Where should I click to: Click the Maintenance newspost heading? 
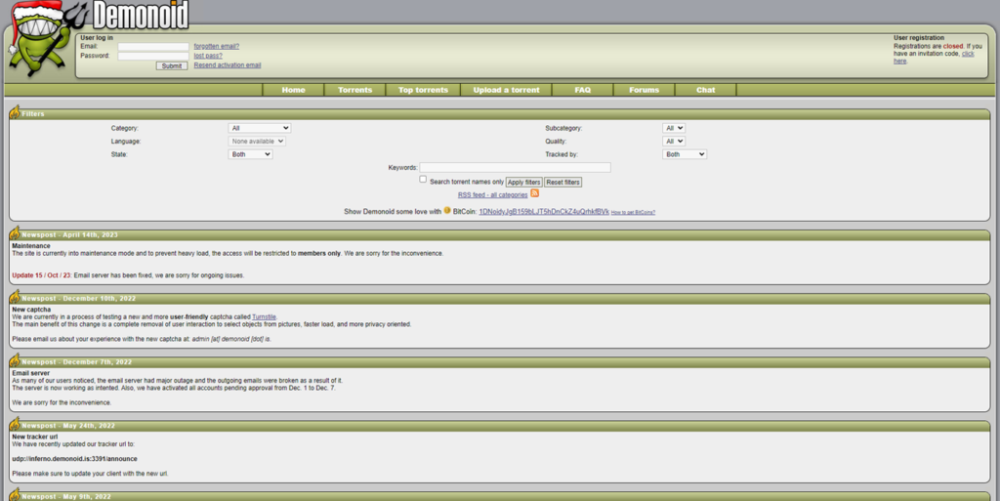click(x=30, y=246)
